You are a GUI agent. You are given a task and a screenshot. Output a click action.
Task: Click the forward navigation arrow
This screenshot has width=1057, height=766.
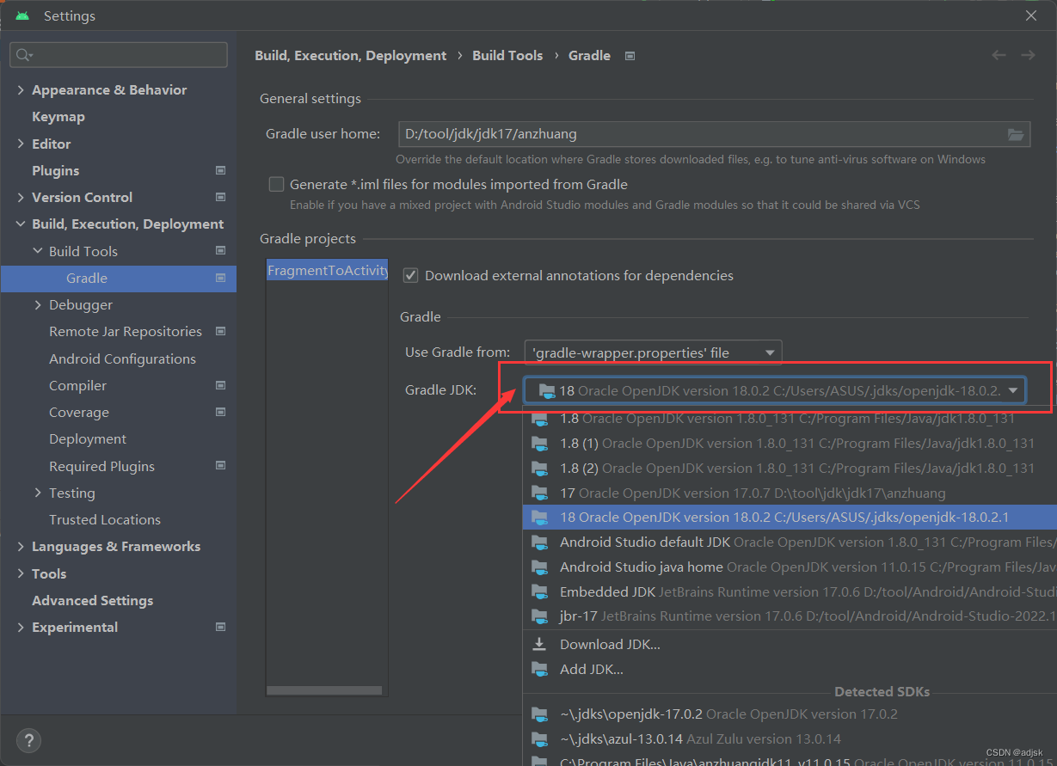(x=1028, y=54)
